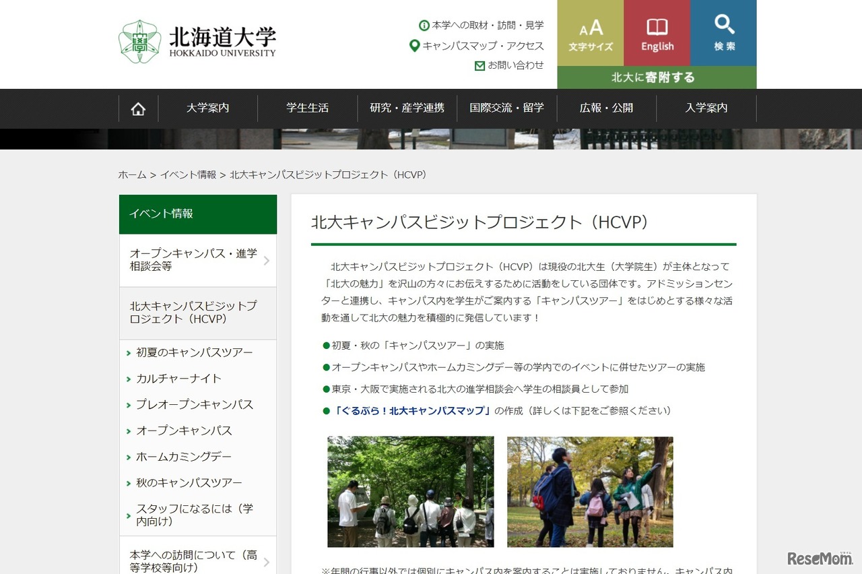This screenshot has height=574, width=862.
Task: Click 北大に寄附する donation button
Action: (657, 77)
